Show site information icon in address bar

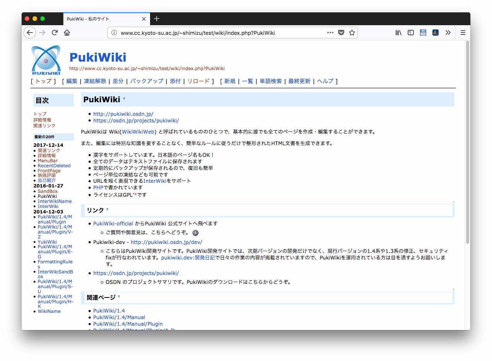point(114,33)
